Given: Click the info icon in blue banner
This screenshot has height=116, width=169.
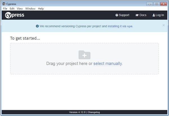Looking at the screenshot, I should 37,26.
